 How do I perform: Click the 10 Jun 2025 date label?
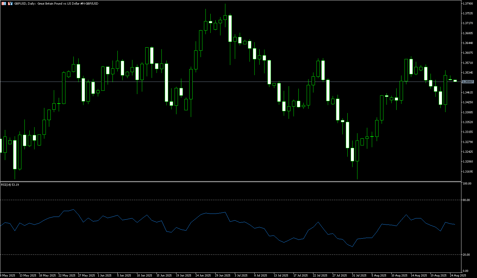click(x=145, y=276)
